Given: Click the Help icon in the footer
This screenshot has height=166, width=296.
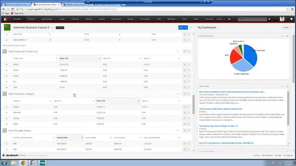Looking at the screenshot, I should click(x=278, y=155).
